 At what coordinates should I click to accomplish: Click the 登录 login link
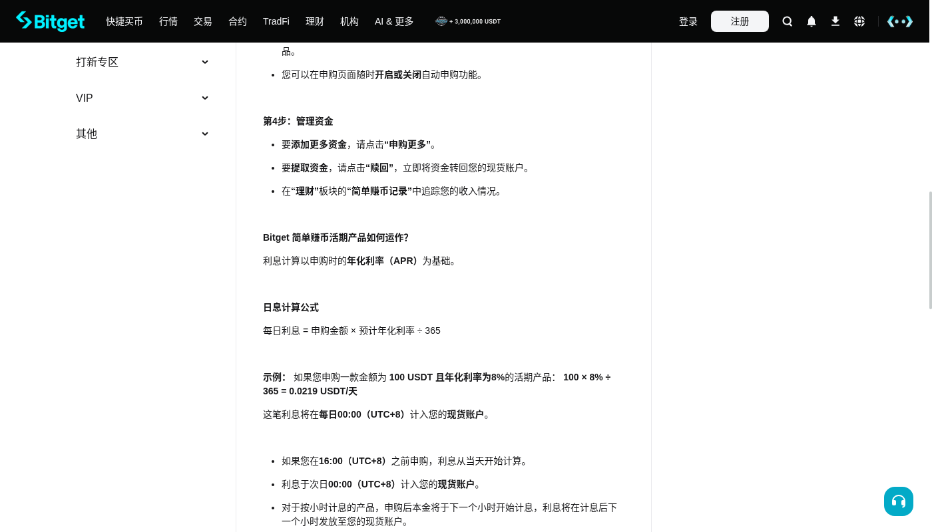[x=688, y=21]
